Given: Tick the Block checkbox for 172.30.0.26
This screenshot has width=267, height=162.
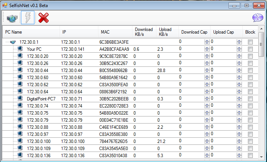Looking at the screenshot, I should pos(250,63).
